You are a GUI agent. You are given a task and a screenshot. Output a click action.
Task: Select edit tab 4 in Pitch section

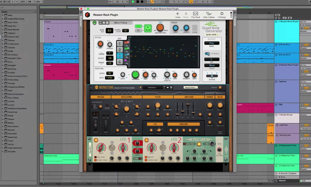[x=120, y=62]
